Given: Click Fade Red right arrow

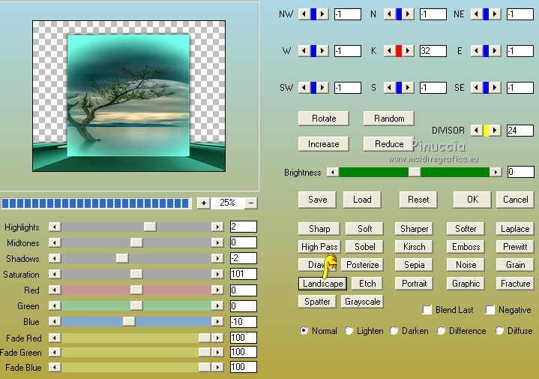Looking at the screenshot, I should 217,338.
